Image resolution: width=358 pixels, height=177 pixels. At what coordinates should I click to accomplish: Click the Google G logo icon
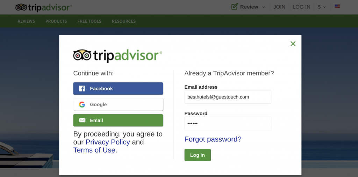pos(82,104)
